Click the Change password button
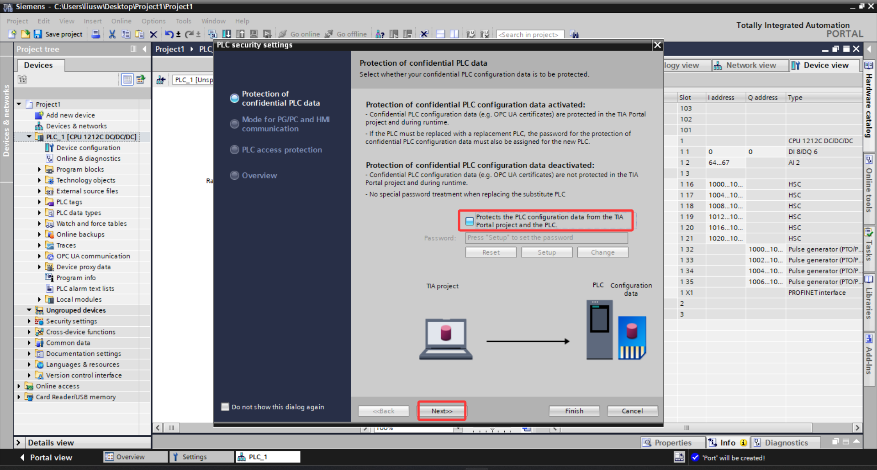 pos(603,252)
